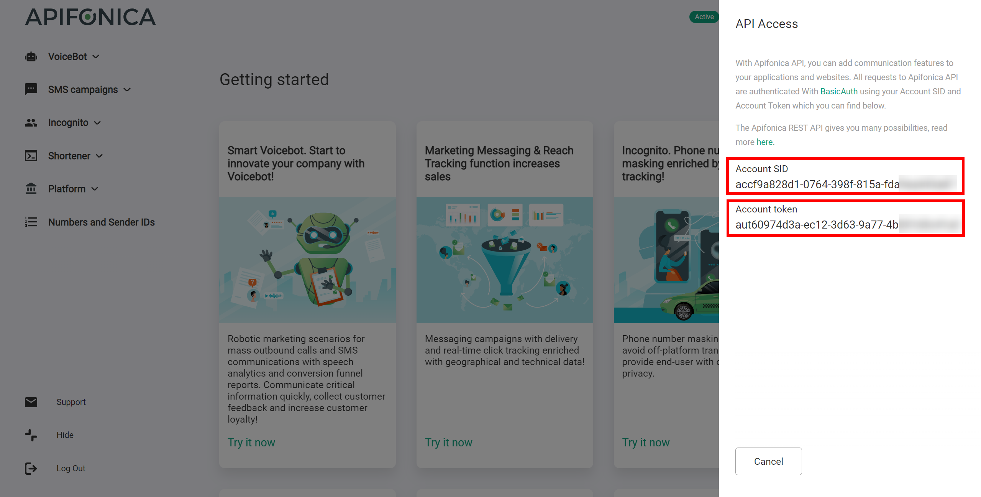The height and width of the screenshot is (497, 981).
Task: Click Try it now on the Incognito card
Action: click(646, 443)
